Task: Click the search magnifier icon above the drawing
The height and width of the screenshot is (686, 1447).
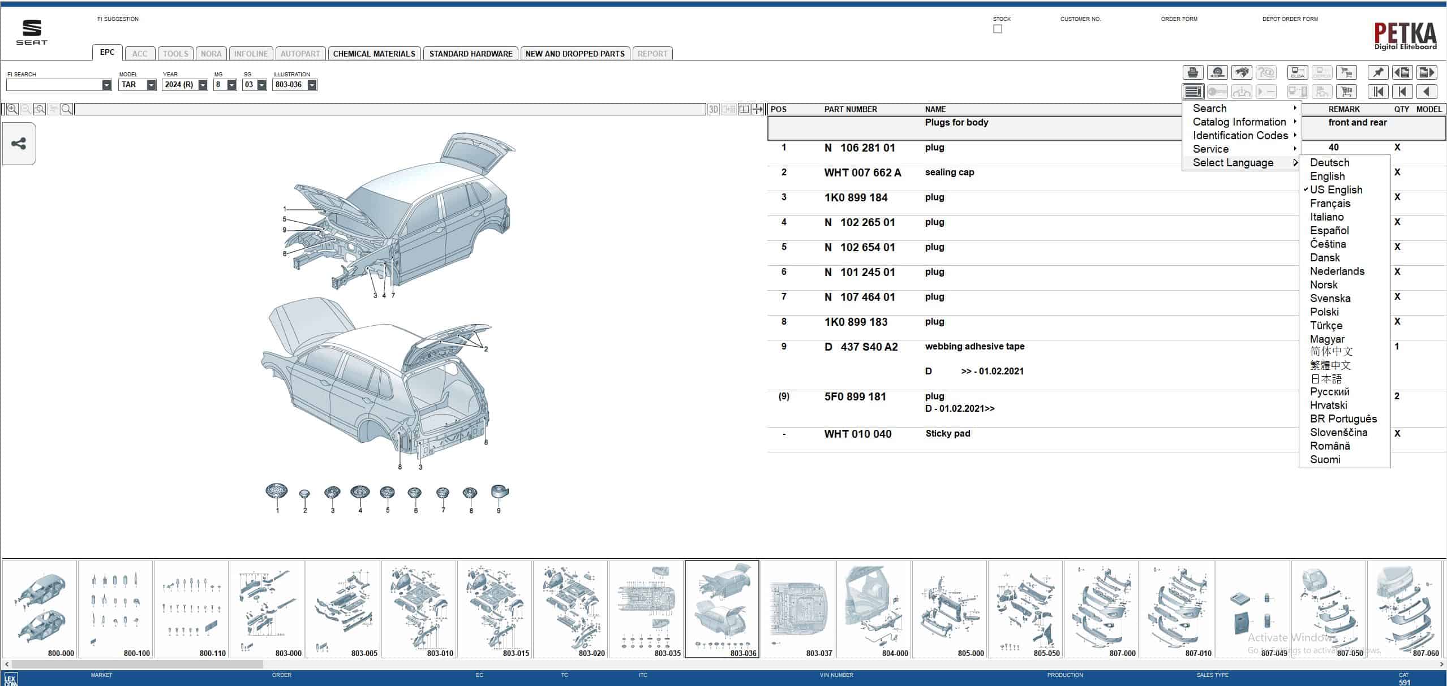Action: pyautogui.click(x=66, y=109)
